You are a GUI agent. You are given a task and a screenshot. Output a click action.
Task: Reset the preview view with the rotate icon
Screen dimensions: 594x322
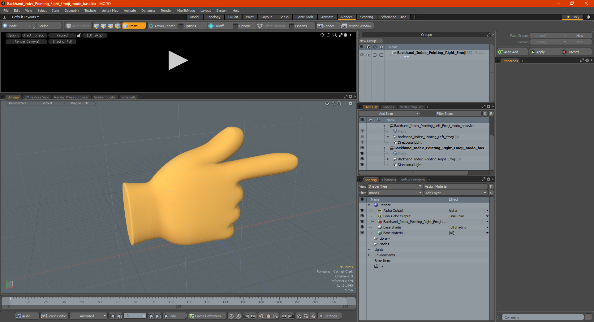click(328, 35)
